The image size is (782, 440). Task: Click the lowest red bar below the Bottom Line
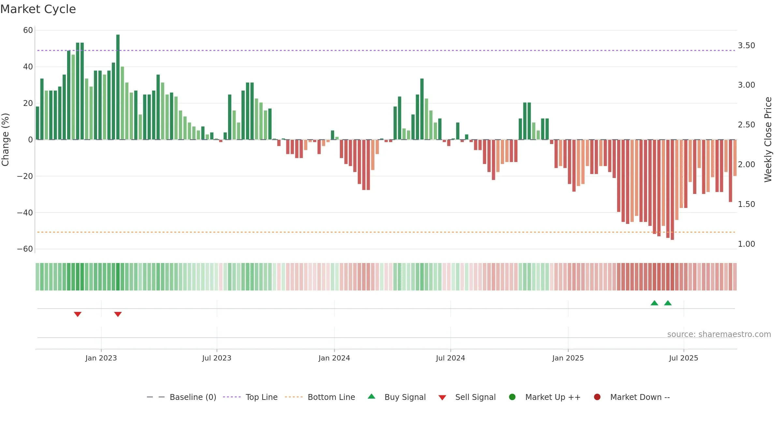(672, 190)
